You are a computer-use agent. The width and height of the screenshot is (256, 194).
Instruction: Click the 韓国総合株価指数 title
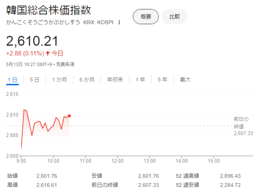49,10
